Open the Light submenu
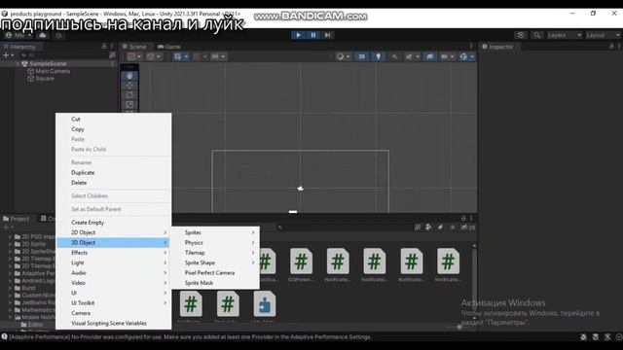Viewport: 623px width, 350px height. click(x=114, y=262)
